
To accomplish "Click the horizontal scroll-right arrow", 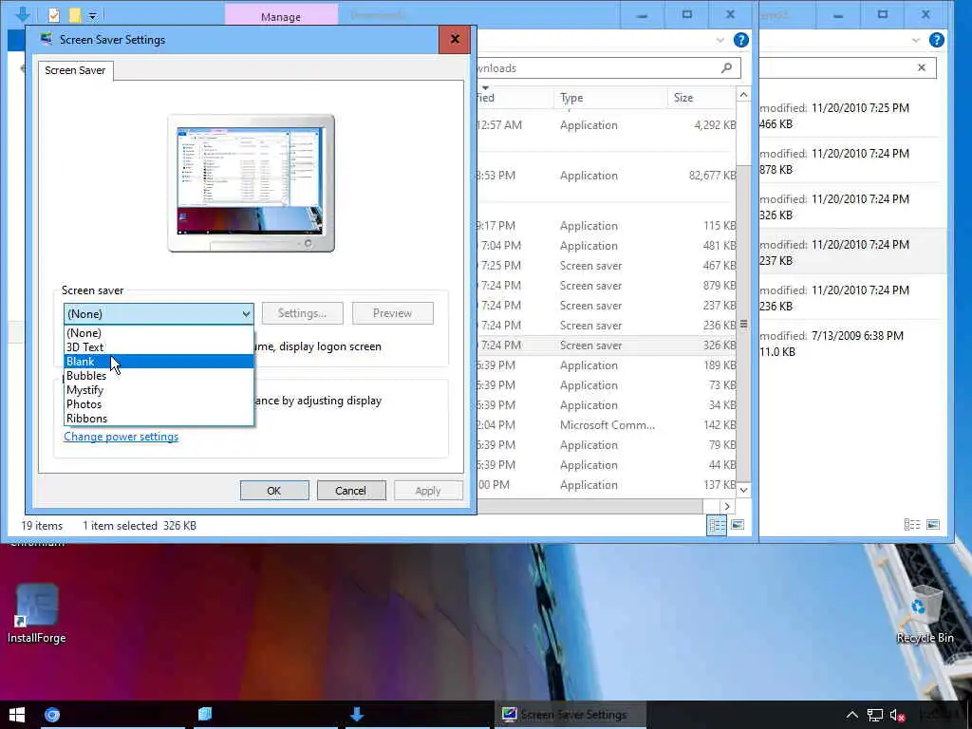I will coord(727,507).
